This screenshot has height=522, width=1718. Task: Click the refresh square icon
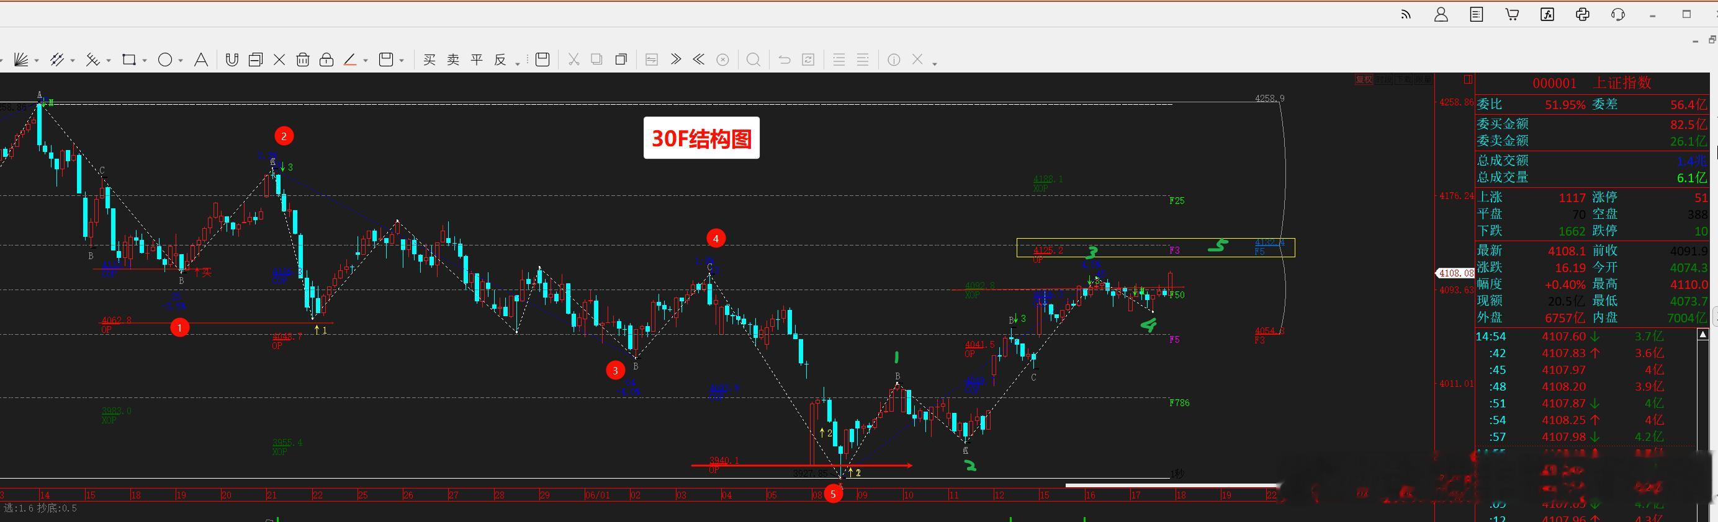[808, 60]
